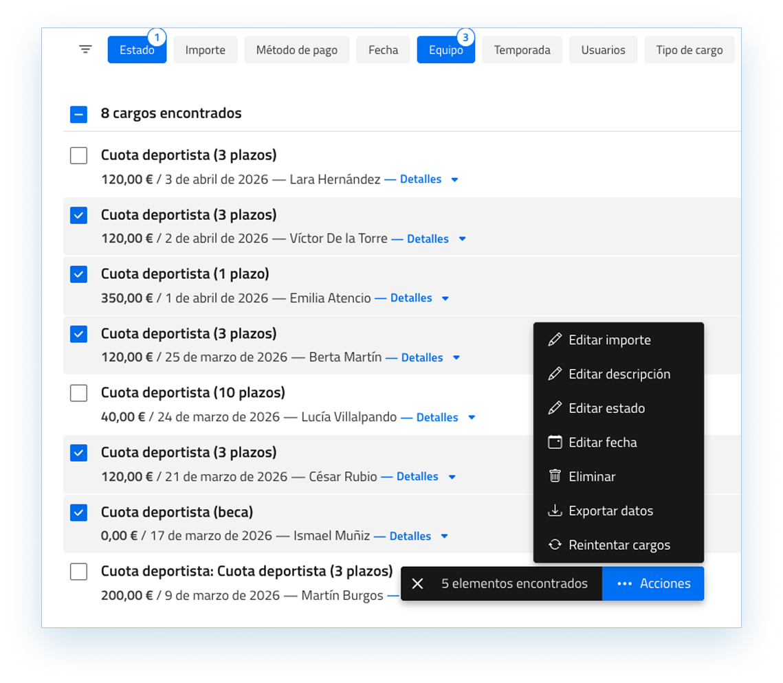
Task: Check the box for Lara Hernández's charge
Action: click(79, 156)
